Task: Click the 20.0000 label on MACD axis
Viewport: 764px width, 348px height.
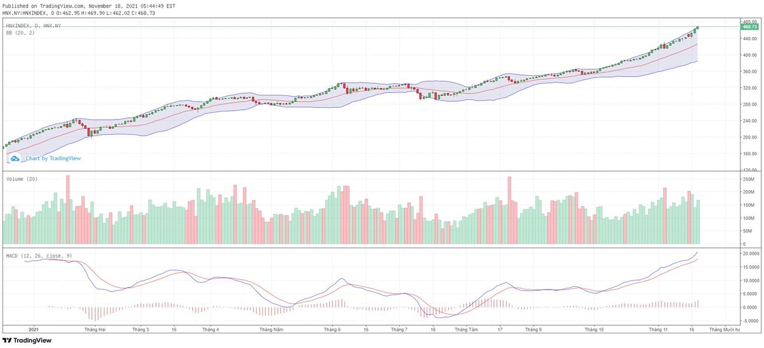Action: tap(751, 253)
